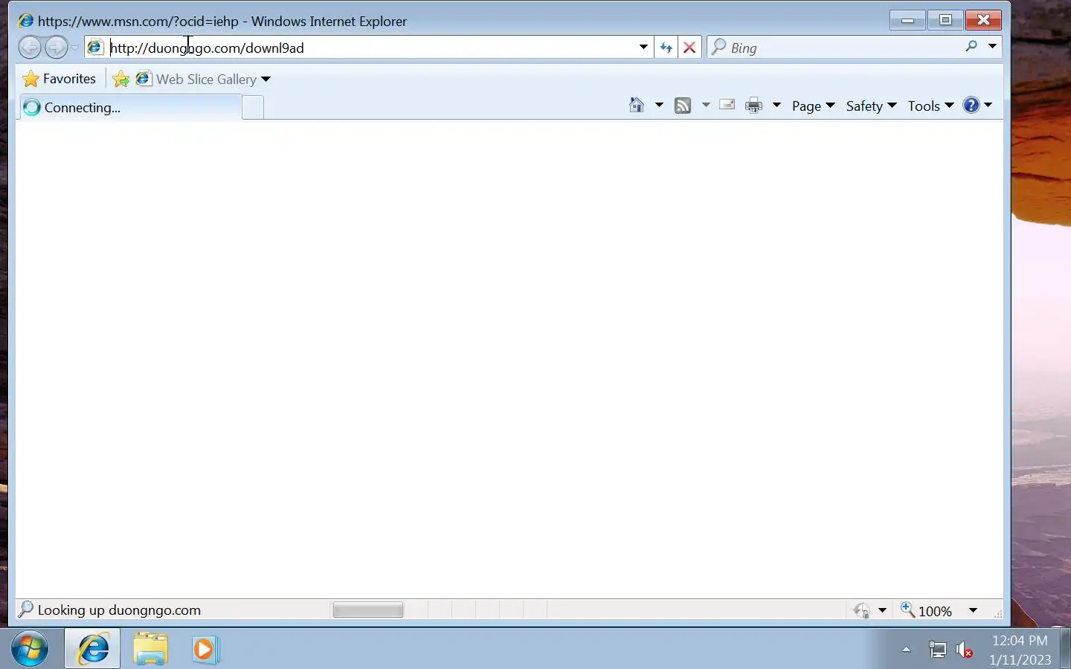The image size is (1071, 669).
Task: Click the Read Mail icon
Action: click(x=727, y=106)
